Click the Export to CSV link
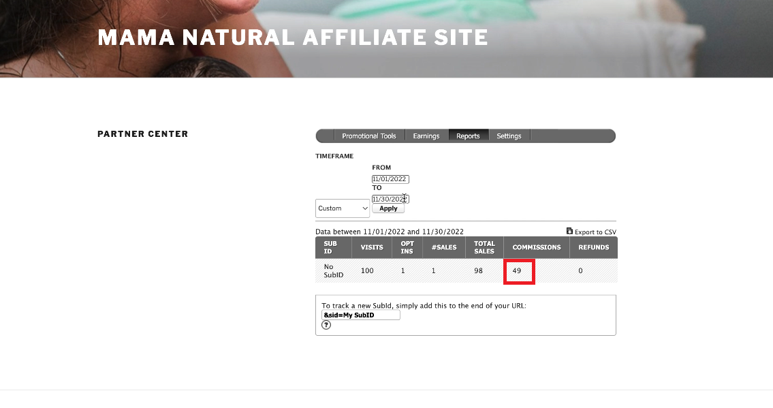 (595, 232)
